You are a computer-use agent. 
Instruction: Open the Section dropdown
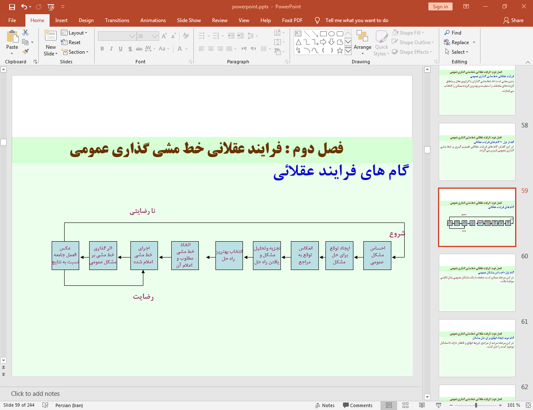point(75,52)
